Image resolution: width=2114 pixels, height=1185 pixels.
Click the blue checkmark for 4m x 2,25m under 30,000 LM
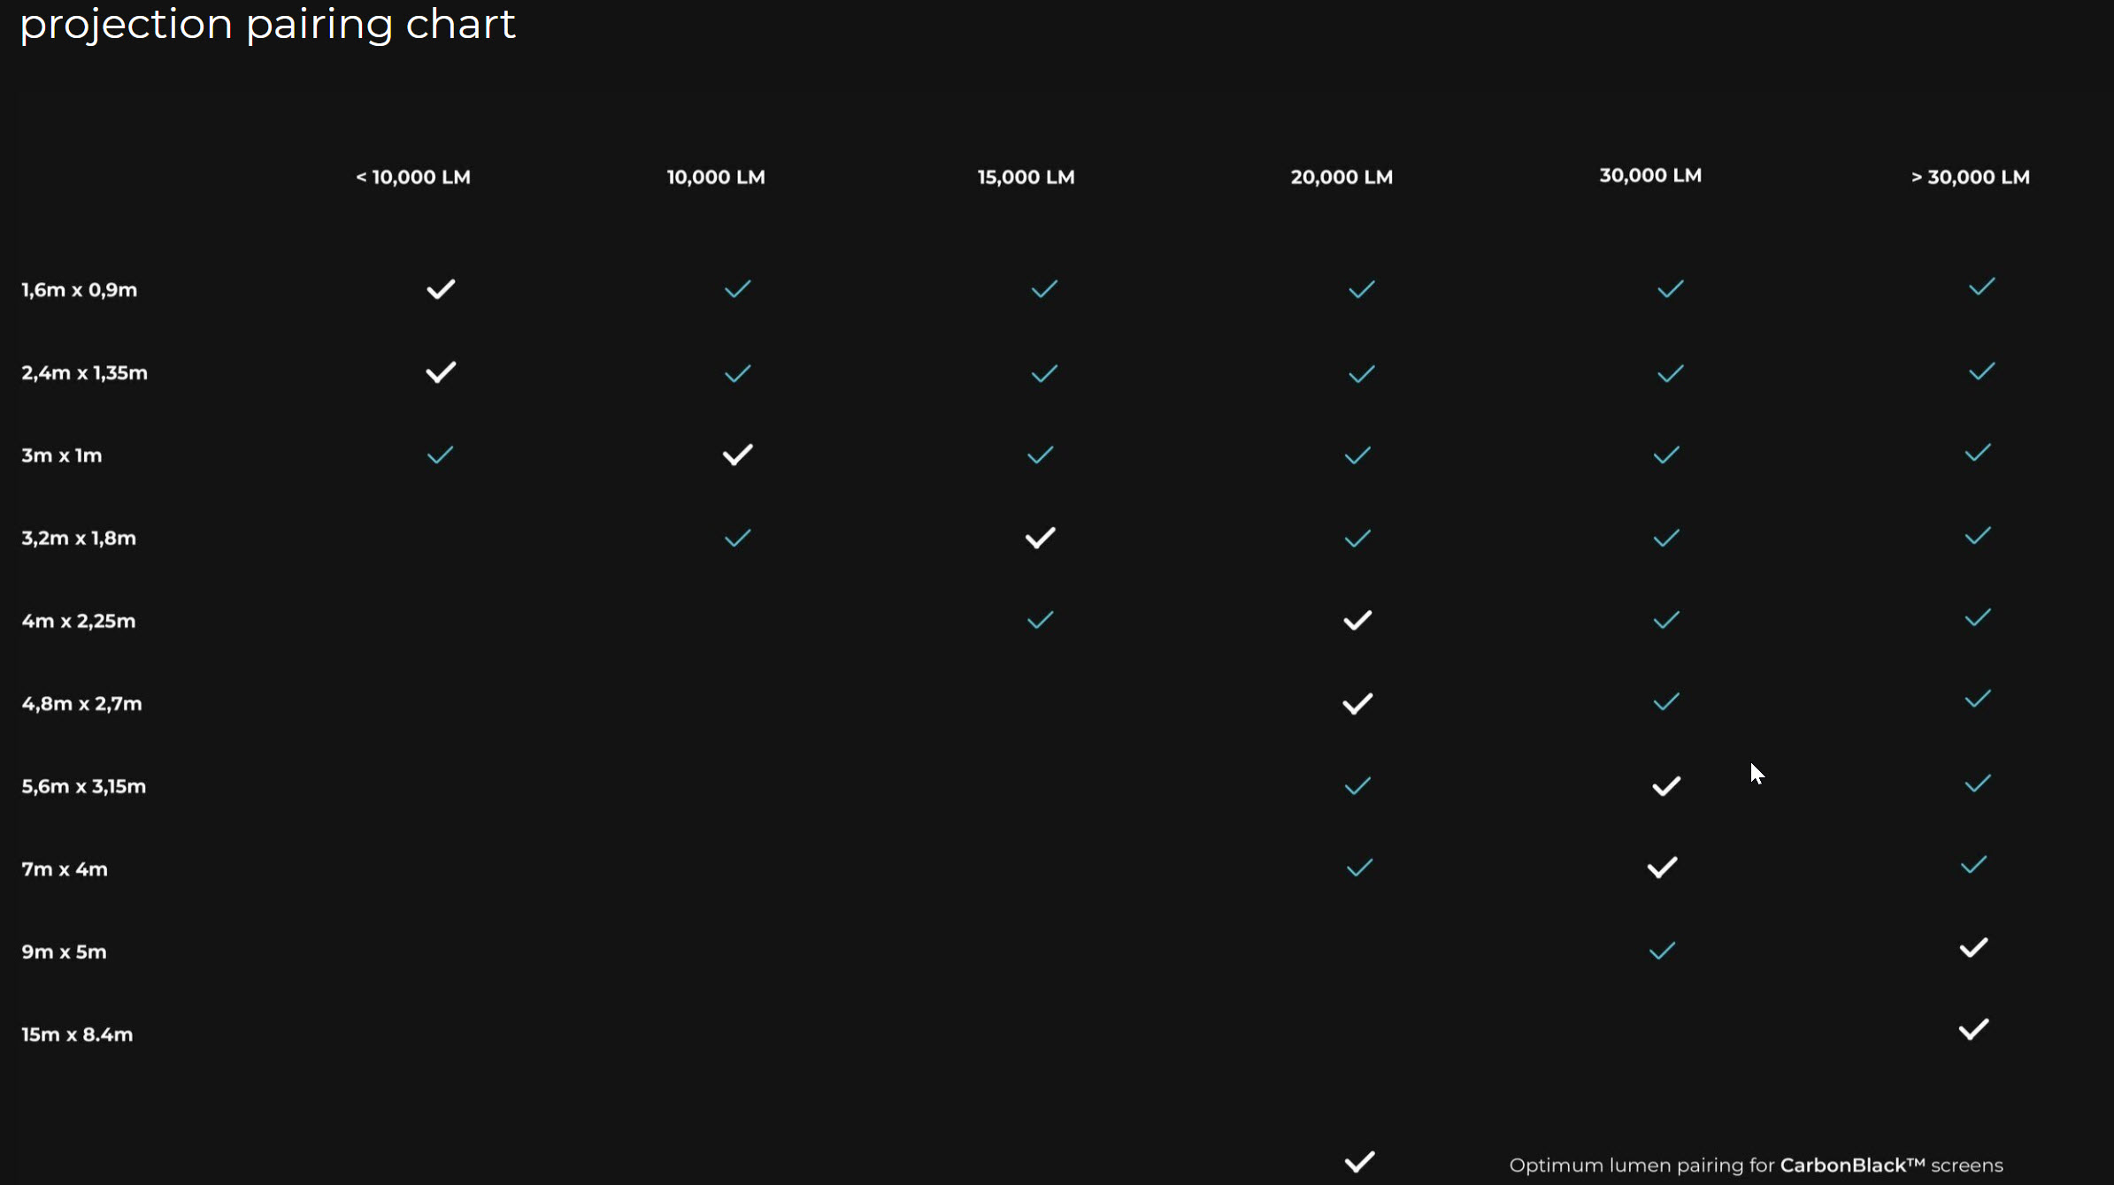coord(1666,620)
